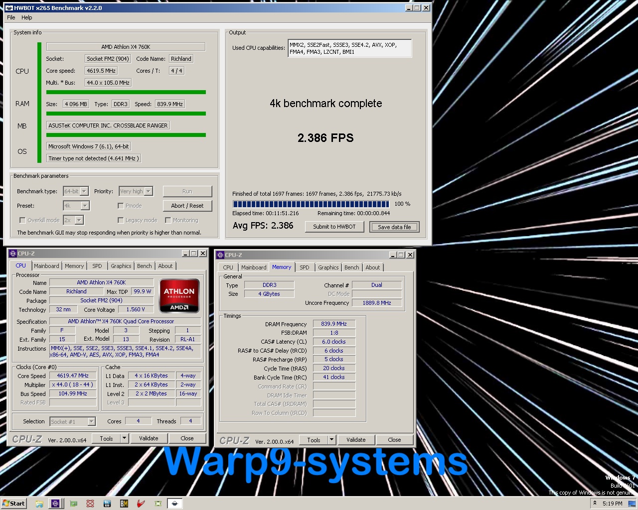
Task: Switch to About tab in left CPU-Z
Action: [165, 266]
